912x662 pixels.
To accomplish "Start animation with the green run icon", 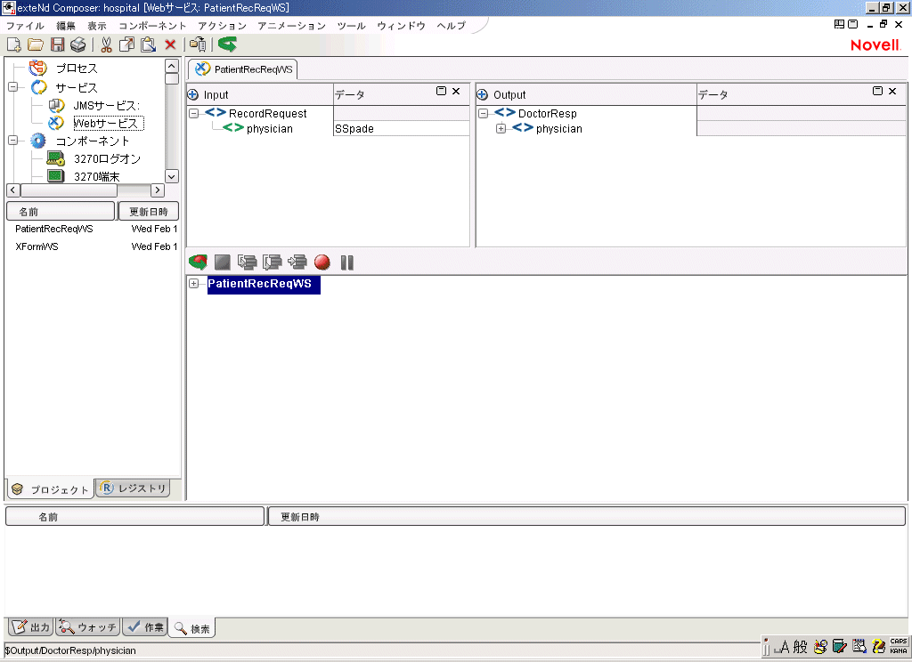I will (x=198, y=262).
